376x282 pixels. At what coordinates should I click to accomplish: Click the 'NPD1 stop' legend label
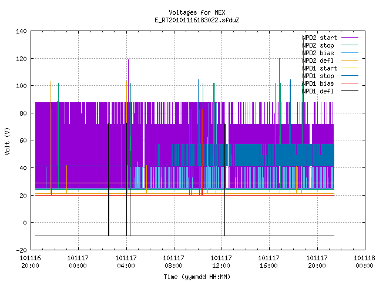[x=318, y=76]
